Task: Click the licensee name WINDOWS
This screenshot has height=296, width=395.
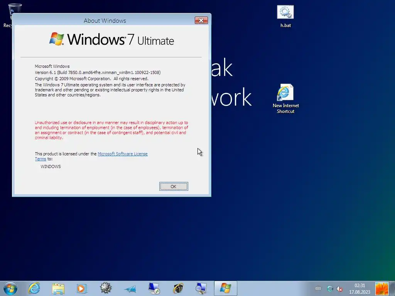Action: point(51,166)
